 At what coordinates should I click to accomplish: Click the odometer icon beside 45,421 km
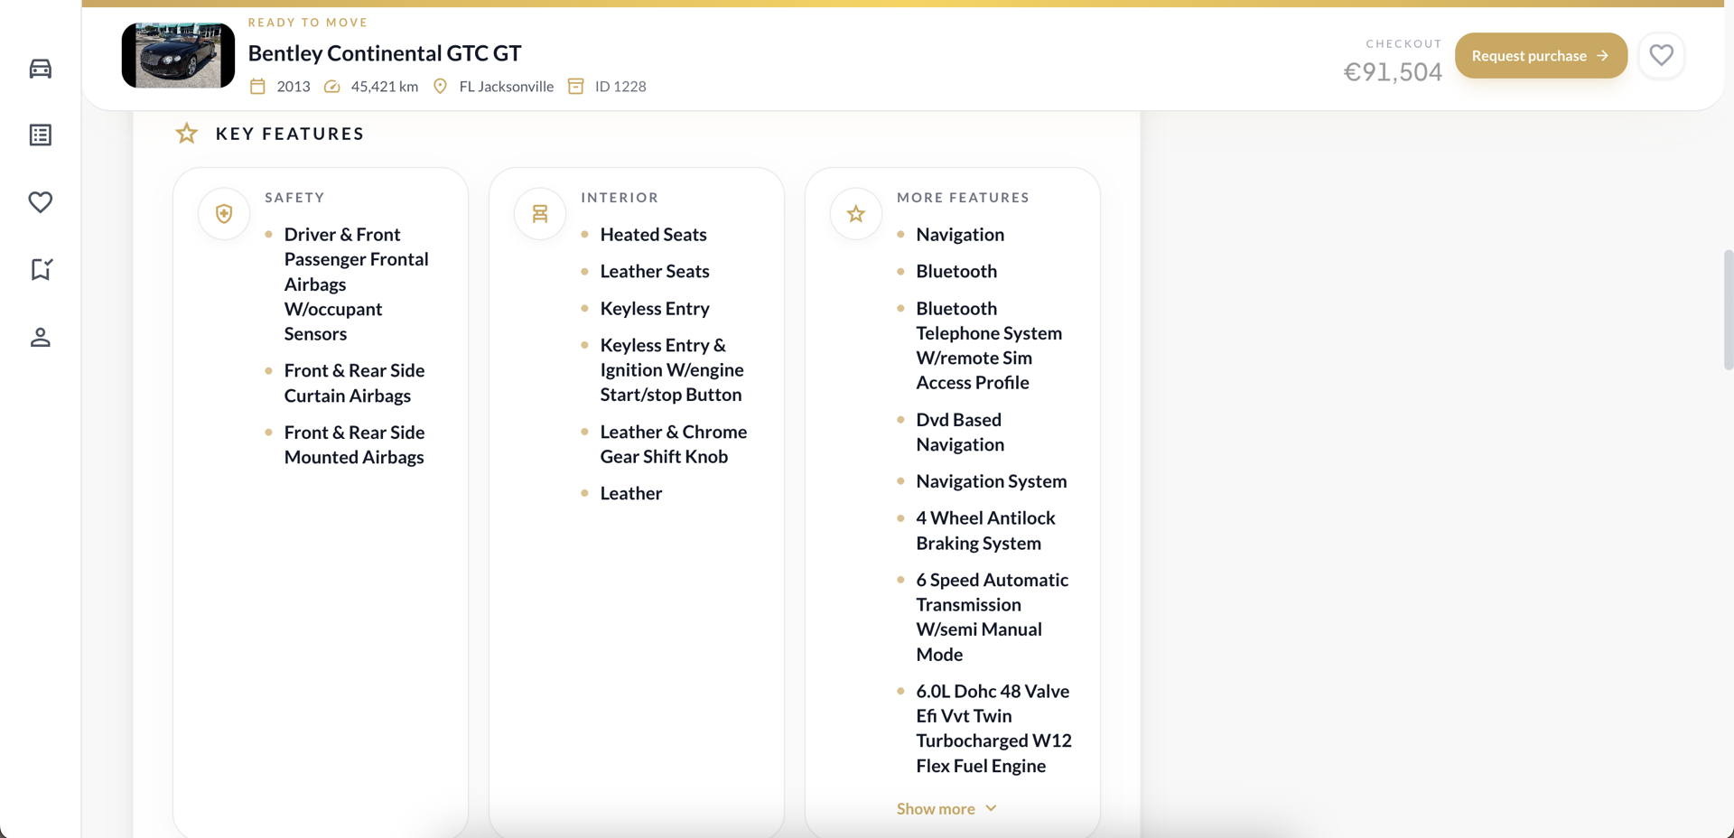point(332,87)
